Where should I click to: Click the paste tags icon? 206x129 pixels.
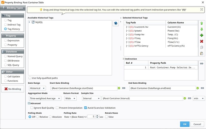pos(202,53)
